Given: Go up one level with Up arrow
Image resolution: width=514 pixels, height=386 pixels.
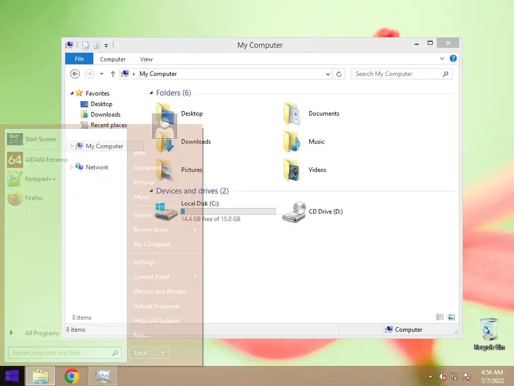Looking at the screenshot, I should click(x=113, y=74).
